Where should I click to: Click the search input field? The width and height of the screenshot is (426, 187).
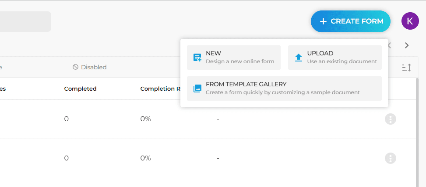pos(25,21)
